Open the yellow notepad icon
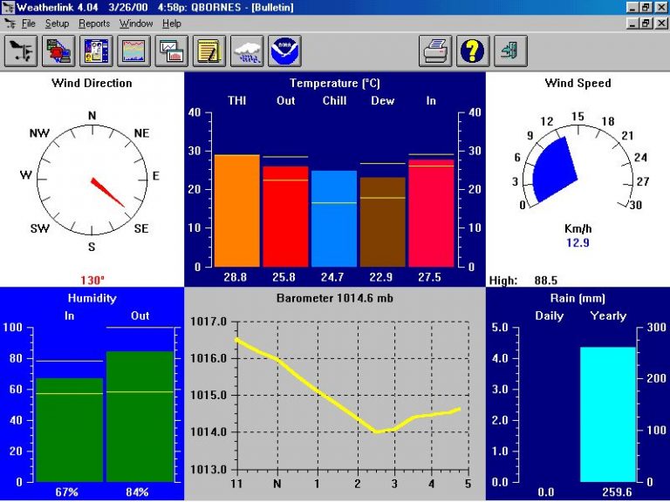The image size is (670, 502). point(209,51)
